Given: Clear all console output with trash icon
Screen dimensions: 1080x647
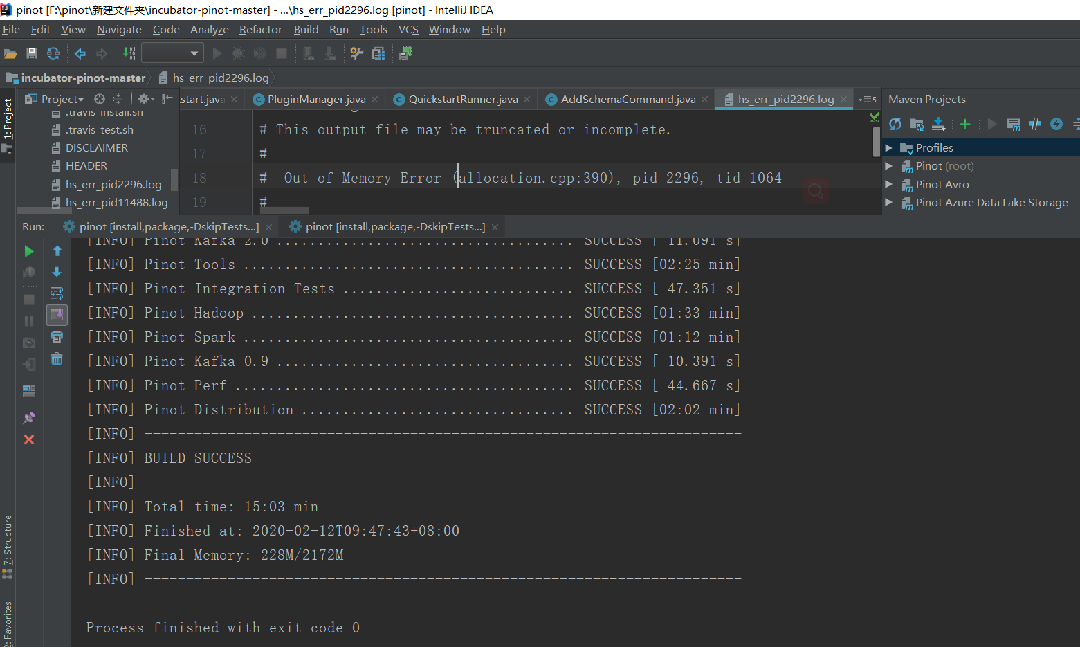Looking at the screenshot, I should (x=57, y=358).
